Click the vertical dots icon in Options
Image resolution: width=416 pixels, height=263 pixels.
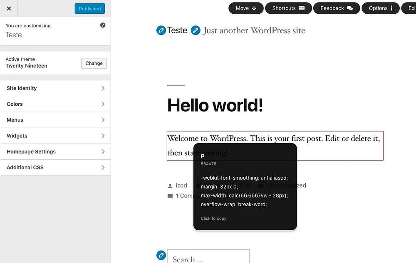[x=391, y=8]
